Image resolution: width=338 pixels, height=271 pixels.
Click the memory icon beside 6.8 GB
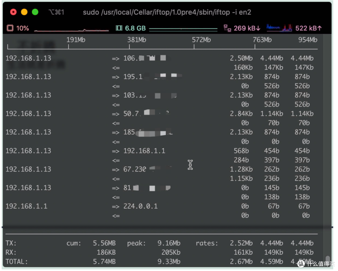click(119, 28)
